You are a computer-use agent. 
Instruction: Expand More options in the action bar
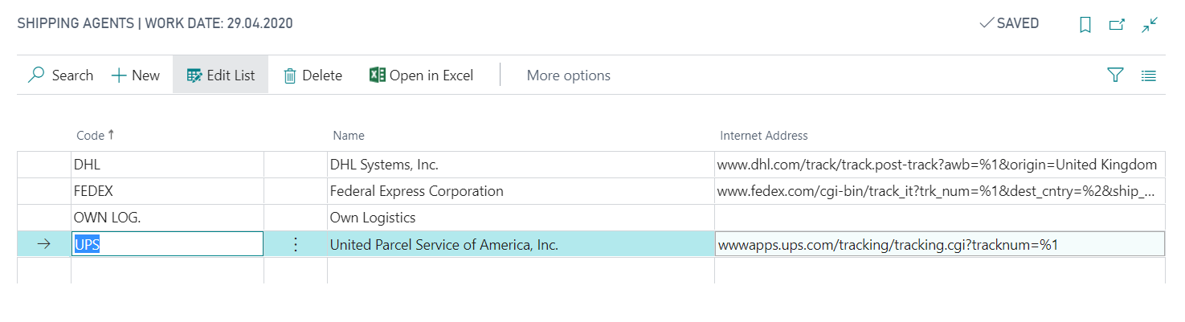coord(569,75)
